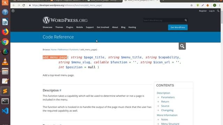Click the WordPress admin bar logo

pyautogui.click(x=13, y=11)
